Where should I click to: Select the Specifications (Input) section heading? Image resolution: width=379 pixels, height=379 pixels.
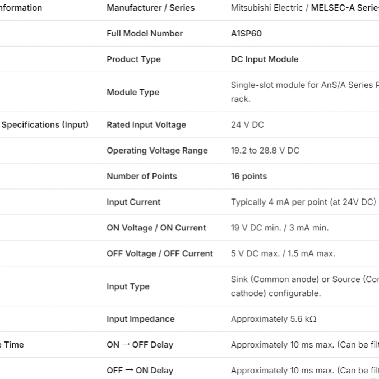(45, 124)
